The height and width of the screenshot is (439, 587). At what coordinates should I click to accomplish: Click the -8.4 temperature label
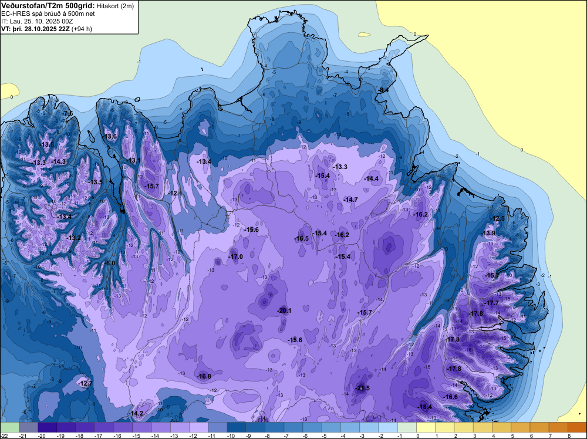coord(383,90)
